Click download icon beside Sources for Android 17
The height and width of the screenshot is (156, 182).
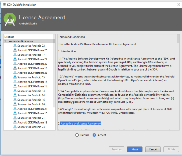[x=15, y=55]
